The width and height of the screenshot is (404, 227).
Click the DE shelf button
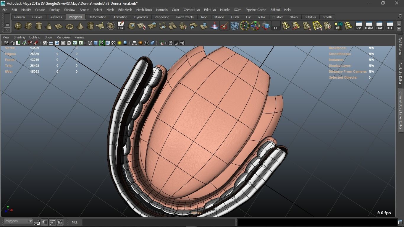click(338, 26)
